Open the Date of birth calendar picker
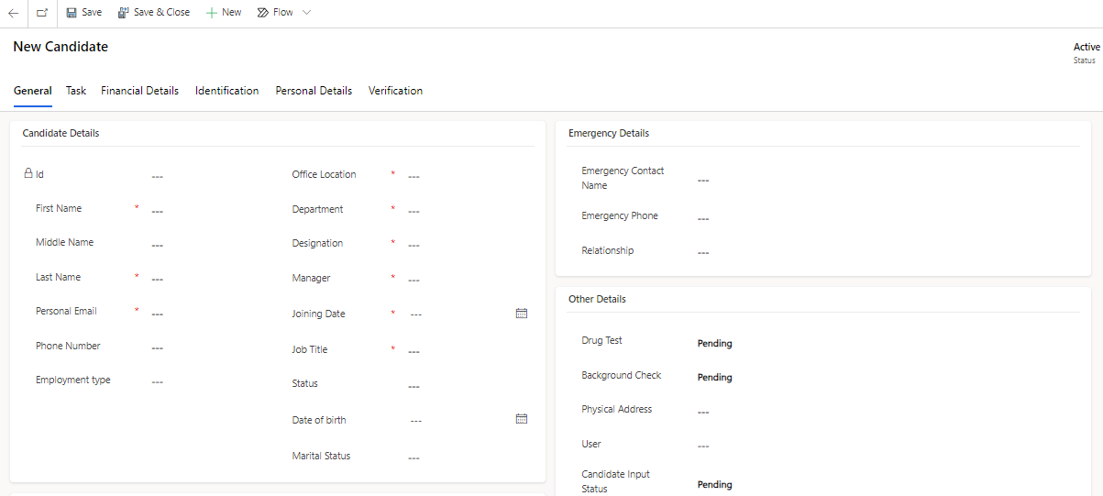1103x496 pixels. coord(522,419)
